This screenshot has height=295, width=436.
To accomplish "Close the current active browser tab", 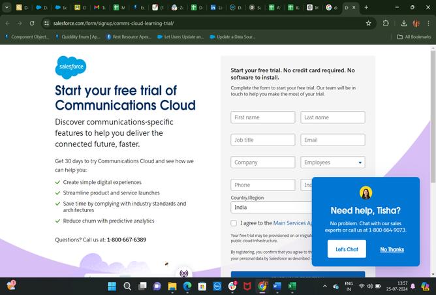I will point(354,8).
